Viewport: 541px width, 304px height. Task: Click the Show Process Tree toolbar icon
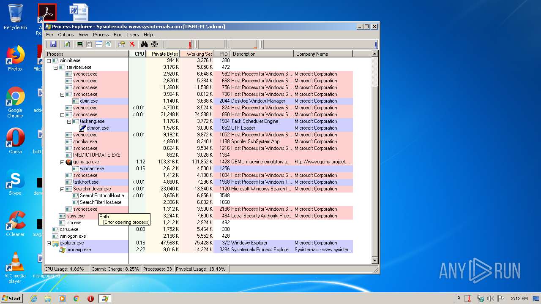[x=89, y=44]
